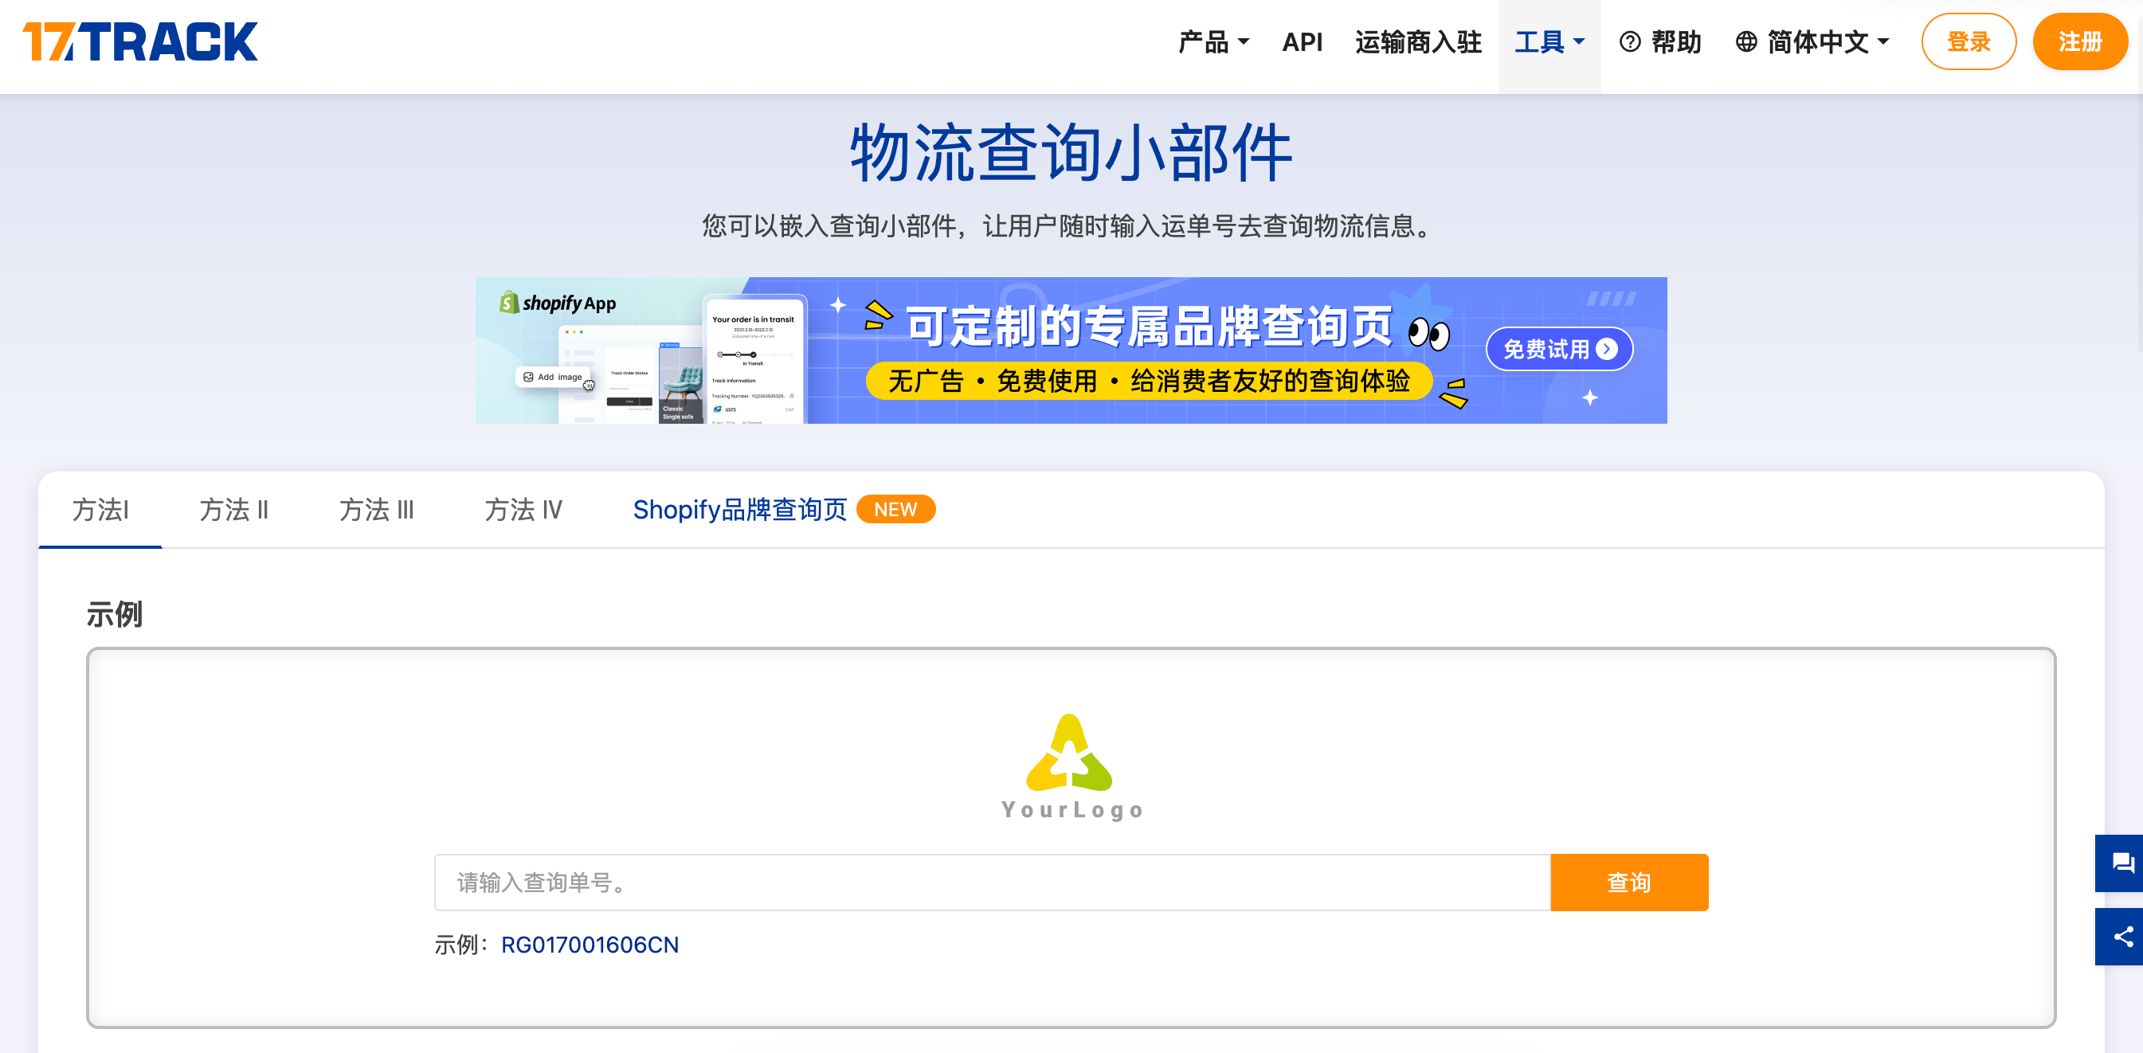Select the 方法I tab
Viewport: 2143px width, 1053px height.
pyautogui.click(x=100, y=510)
